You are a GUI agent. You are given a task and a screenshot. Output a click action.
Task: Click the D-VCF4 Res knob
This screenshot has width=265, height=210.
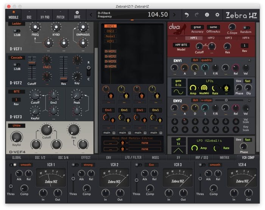(73, 129)
